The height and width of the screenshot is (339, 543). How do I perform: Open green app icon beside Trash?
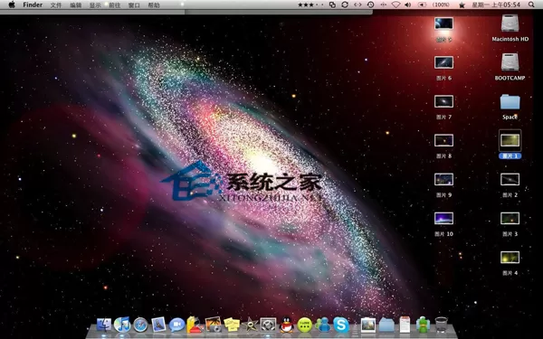click(423, 325)
